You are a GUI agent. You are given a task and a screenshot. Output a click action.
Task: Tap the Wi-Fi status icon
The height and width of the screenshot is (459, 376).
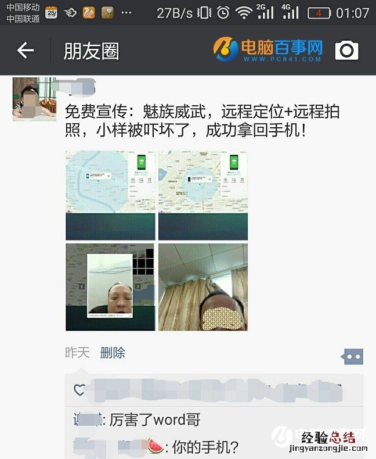click(244, 13)
